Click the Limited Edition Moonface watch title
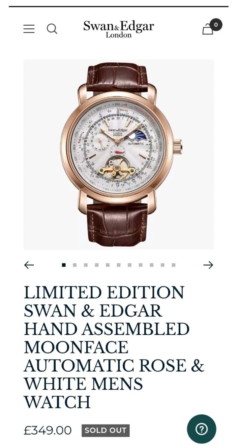 pyautogui.click(x=114, y=347)
